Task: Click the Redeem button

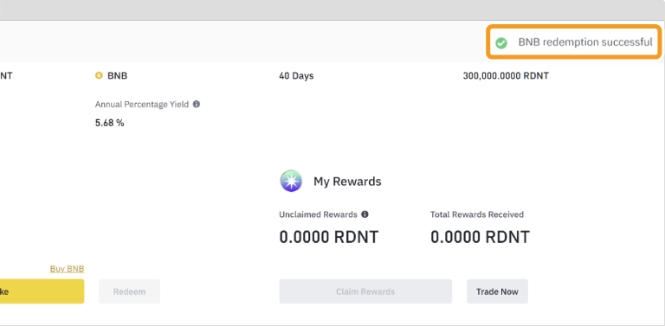Action: pos(129,291)
